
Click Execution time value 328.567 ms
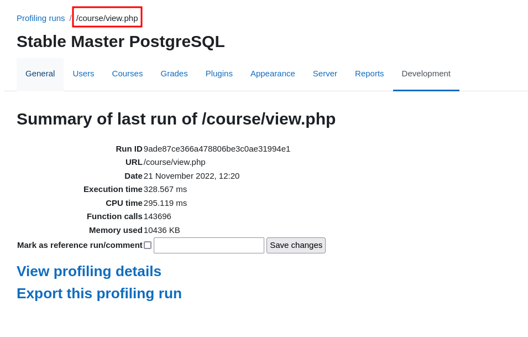pyautogui.click(x=165, y=189)
